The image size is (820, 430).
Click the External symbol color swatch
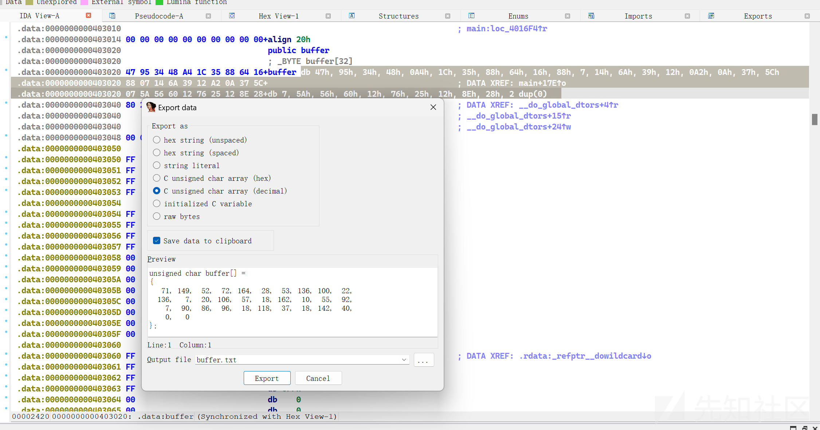(x=84, y=2)
